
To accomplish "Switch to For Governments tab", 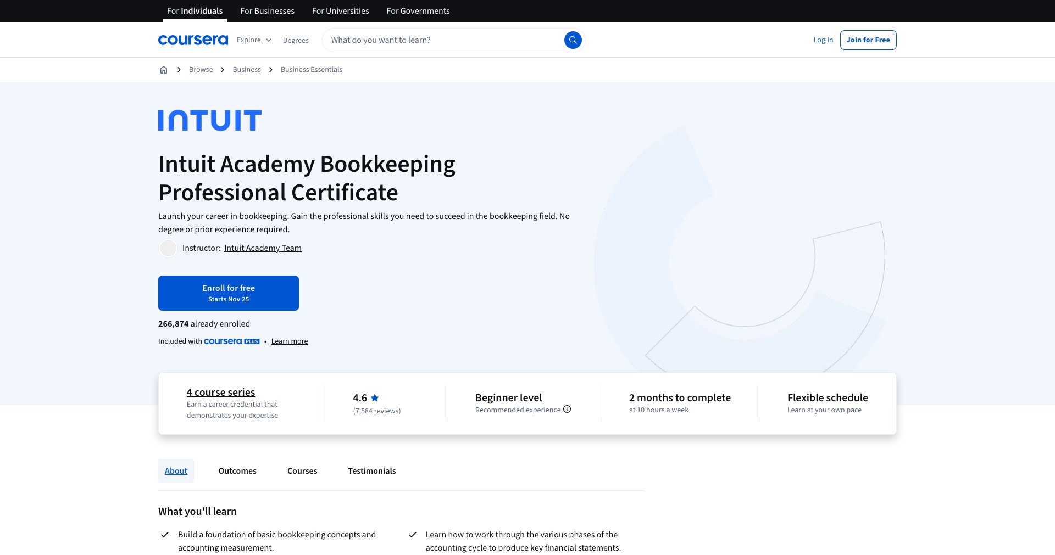I will tap(418, 11).
